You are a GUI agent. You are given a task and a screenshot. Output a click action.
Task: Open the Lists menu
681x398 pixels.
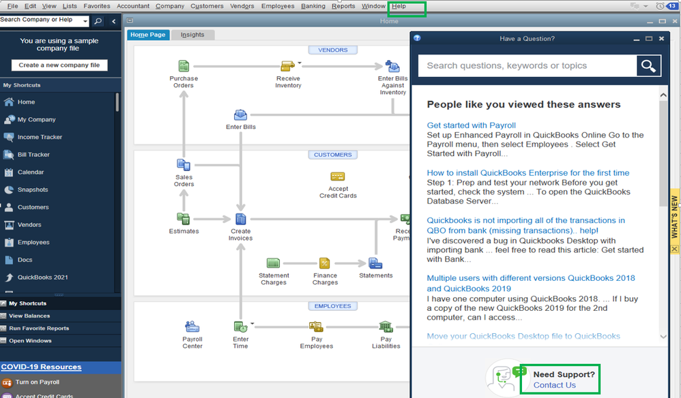tap(70, 6)
